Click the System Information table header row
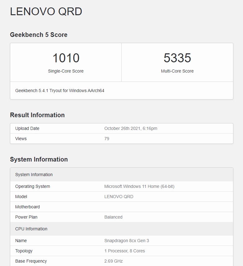243x266 pixels. coord(122,175)
